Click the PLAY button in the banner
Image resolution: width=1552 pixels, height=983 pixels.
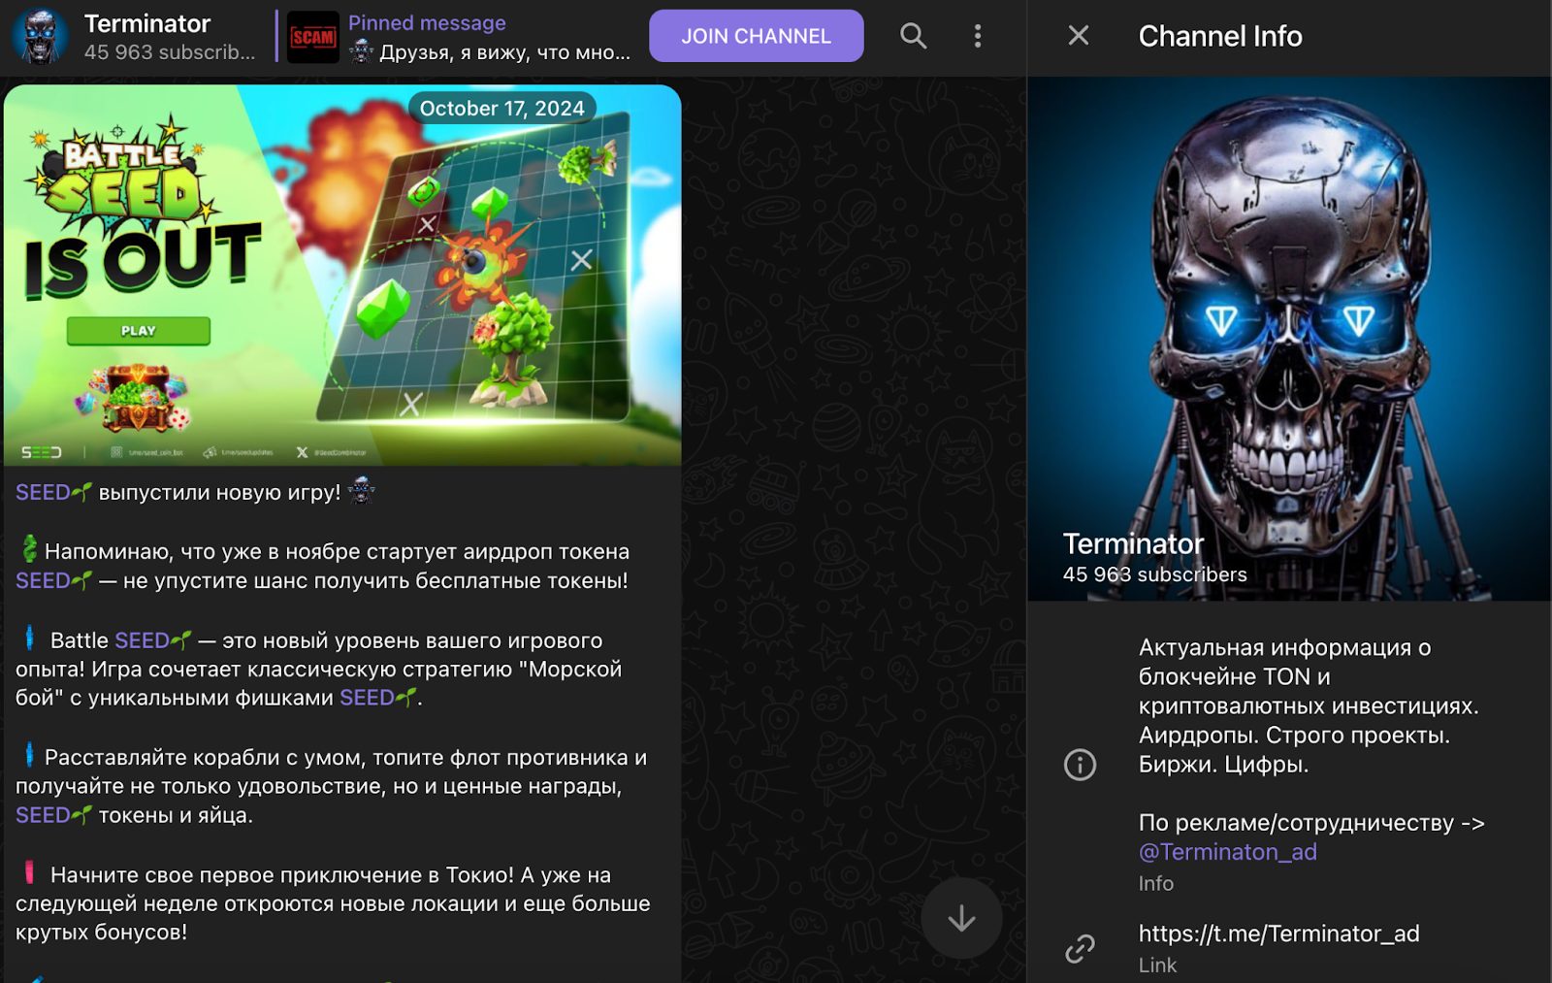click(x=139, y=331)
